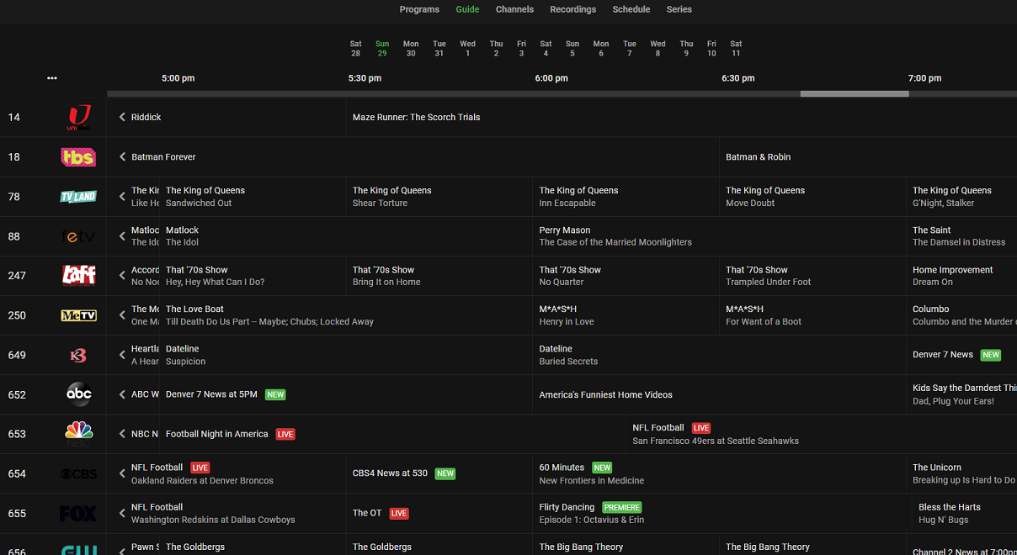Select the TV Land channel logo
Image resolution: width=1017 pixels, height=555 pixels.
coord(78,197)
